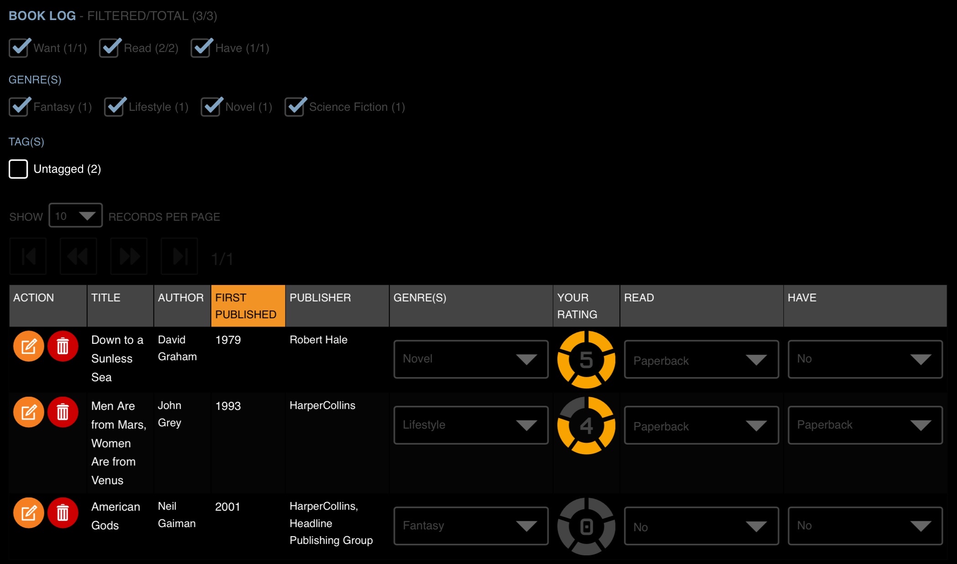957x564 pixels.
Task: Check the Untagged (2) tag filter
Action: pyautogui.click(x=18, y=169)
